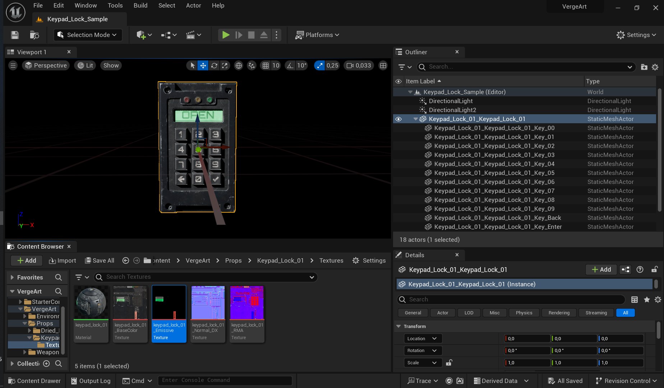Open the Content Drawer
This screenshot has height=388, width=664.
[34, 381]
